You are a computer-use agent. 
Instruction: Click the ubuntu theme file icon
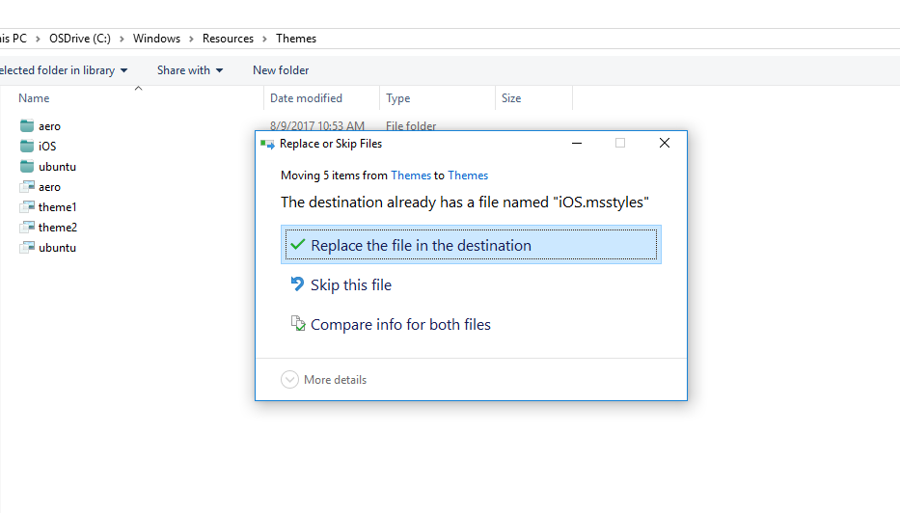[x=26, y=248]
